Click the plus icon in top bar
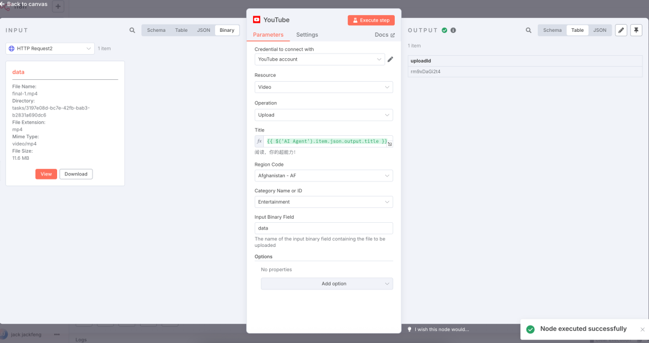This screenshot has width=649, height=343. click(58, 6)
